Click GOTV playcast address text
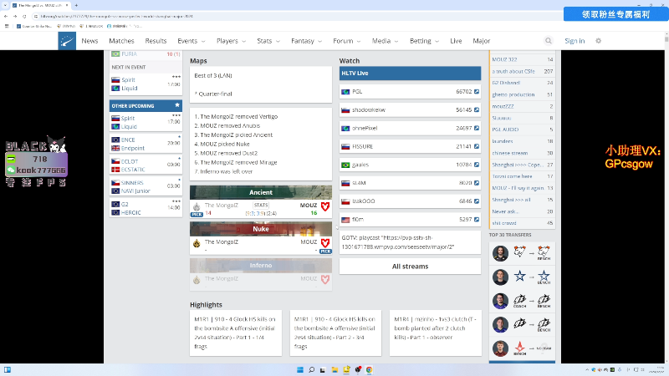 coord(398,242)
